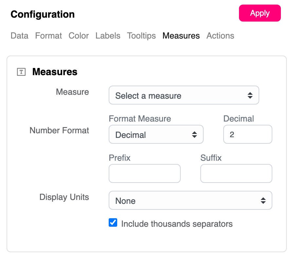Switch to the Tooltips tab

141,36
